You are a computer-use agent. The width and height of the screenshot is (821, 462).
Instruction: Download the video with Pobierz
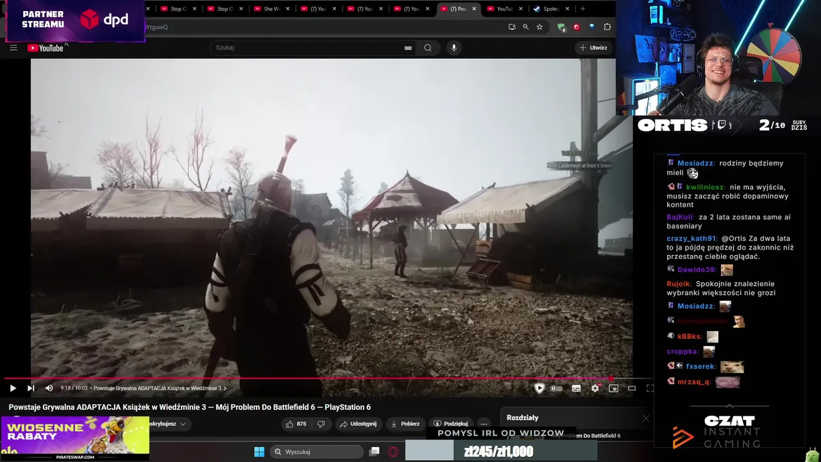coord(405,424)
